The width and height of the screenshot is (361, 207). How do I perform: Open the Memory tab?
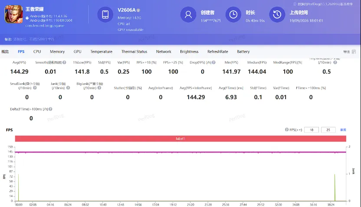[57, 52]
